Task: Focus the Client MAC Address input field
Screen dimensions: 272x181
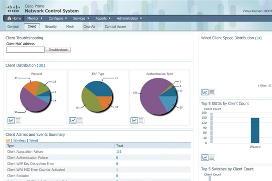Action: coord(26,50)
